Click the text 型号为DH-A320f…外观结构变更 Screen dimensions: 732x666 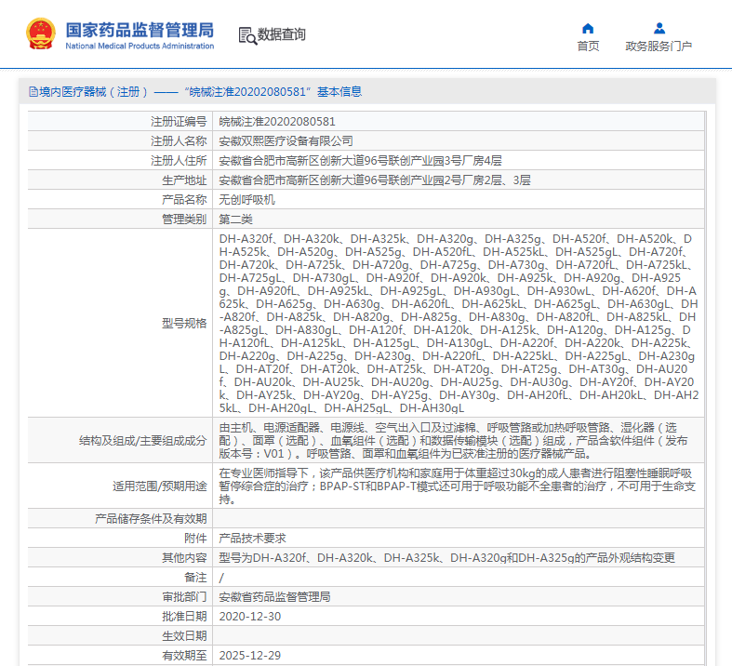446,558
